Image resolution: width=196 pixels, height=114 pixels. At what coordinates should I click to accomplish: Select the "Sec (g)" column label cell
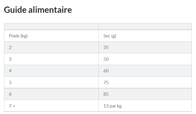click(x=145, y=36)
